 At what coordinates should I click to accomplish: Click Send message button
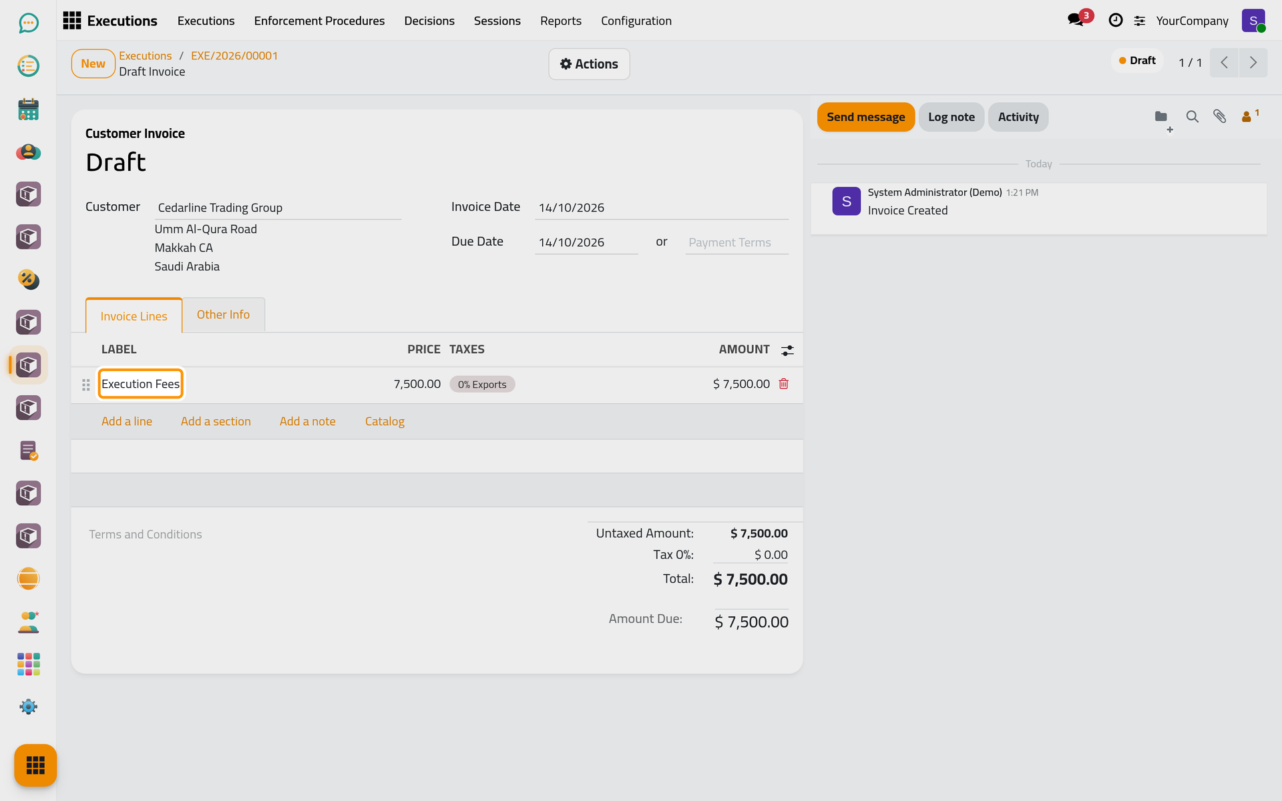[865, 117]
